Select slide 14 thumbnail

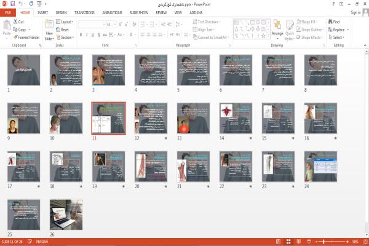(x=236, y=118)
